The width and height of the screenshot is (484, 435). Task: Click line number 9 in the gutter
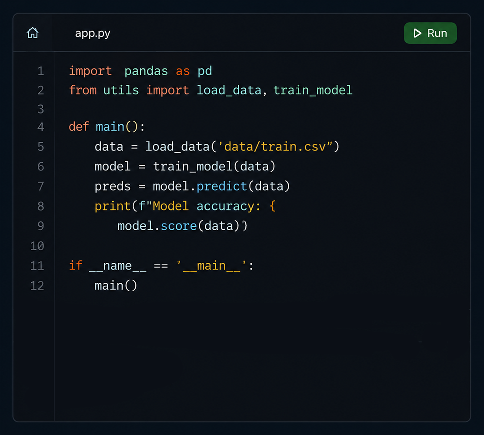click(41, 226)
